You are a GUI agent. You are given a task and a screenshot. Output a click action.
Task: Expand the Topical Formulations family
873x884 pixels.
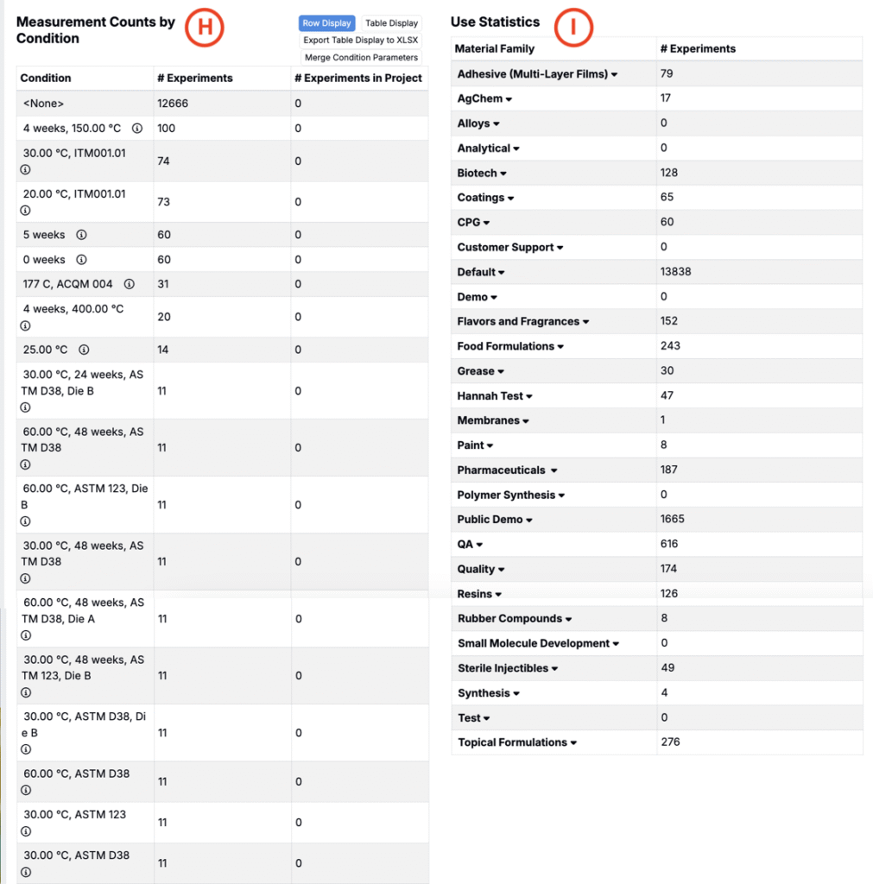[573, 743]
